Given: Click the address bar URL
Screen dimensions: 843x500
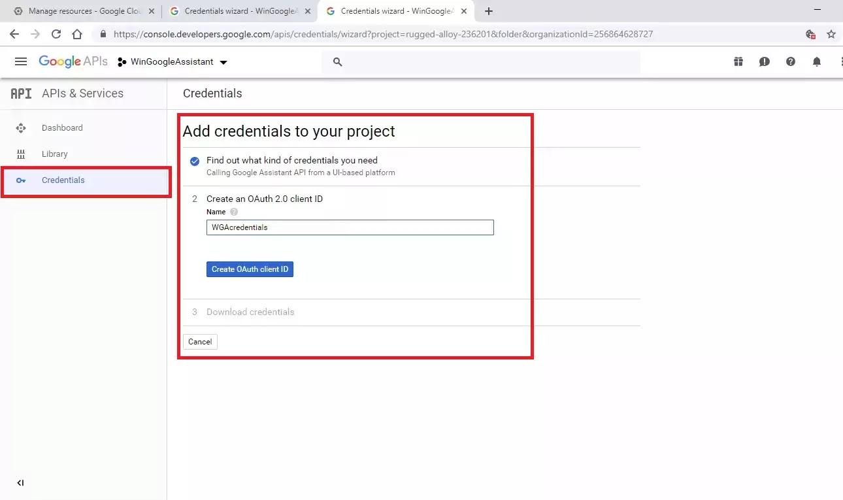Looking at the screenshot, I should point(383,35).
